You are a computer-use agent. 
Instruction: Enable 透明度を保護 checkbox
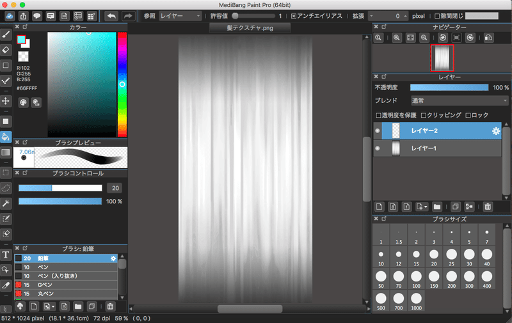378,115
